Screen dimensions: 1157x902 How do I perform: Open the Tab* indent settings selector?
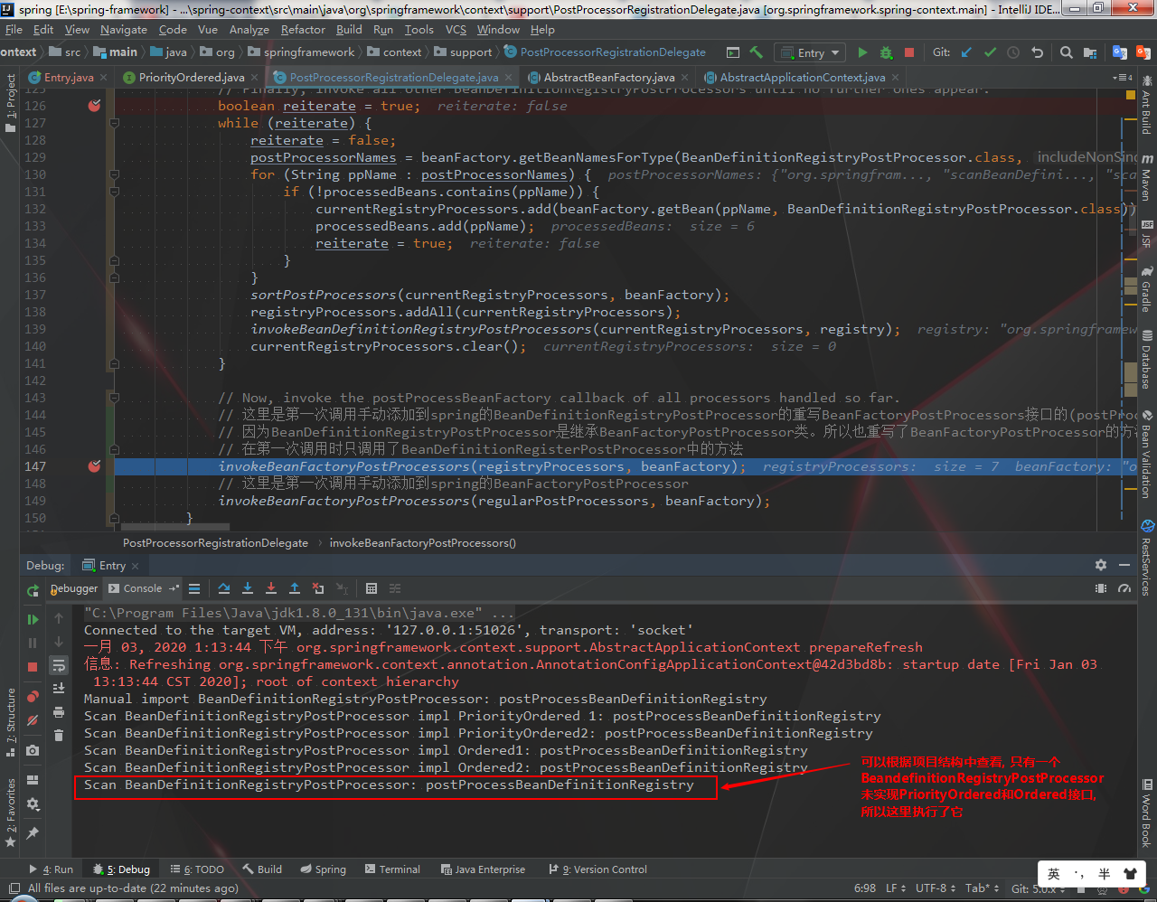[x=983, y=888]
